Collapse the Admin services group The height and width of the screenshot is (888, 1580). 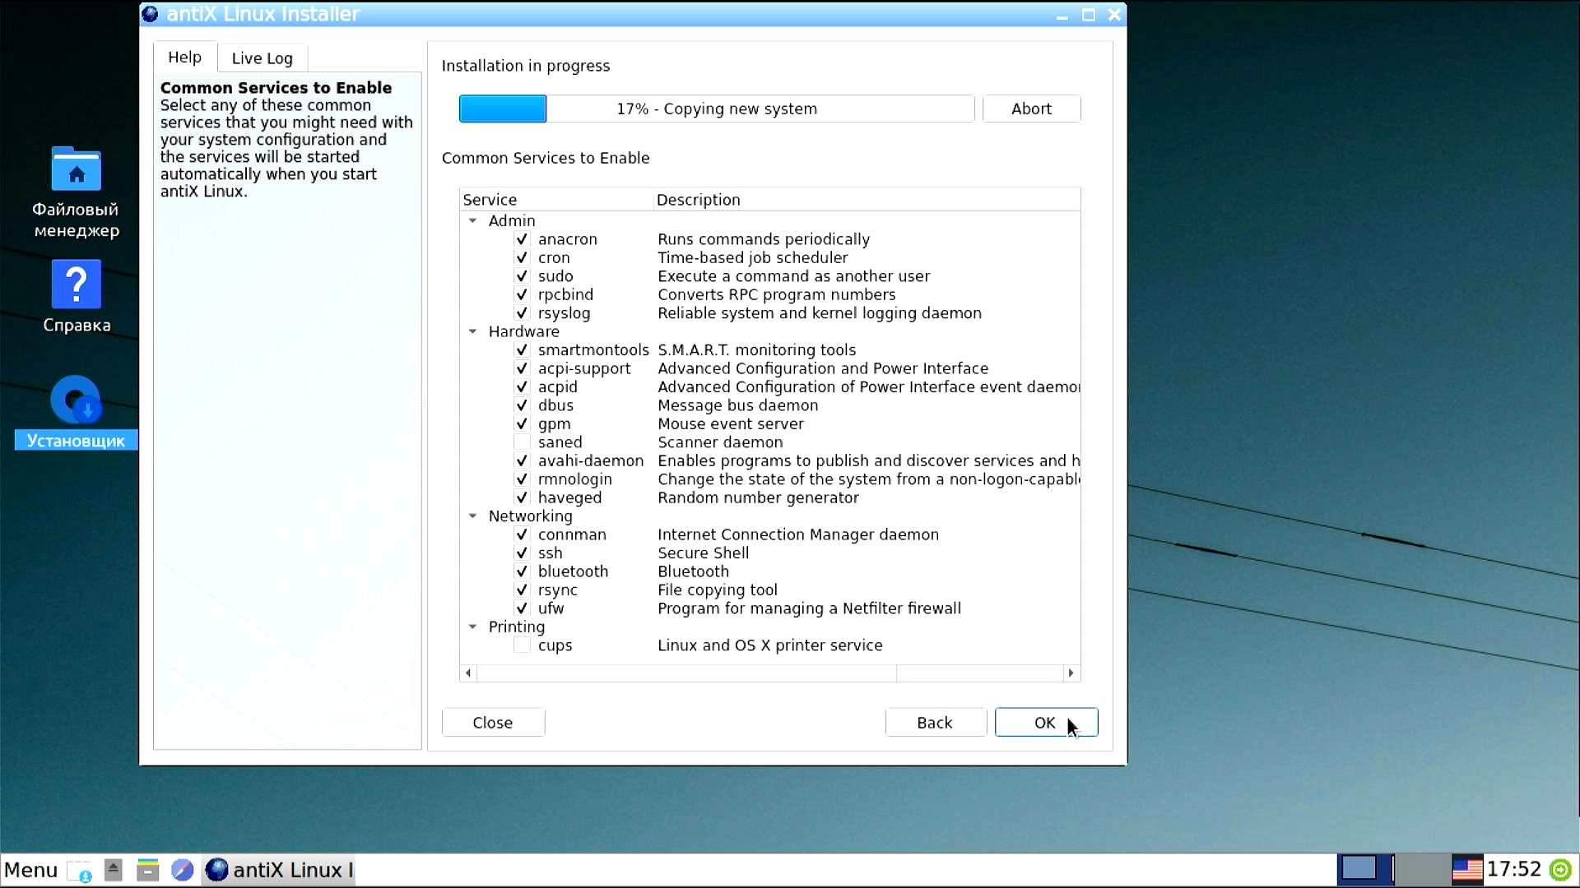[x=473, y=220]
